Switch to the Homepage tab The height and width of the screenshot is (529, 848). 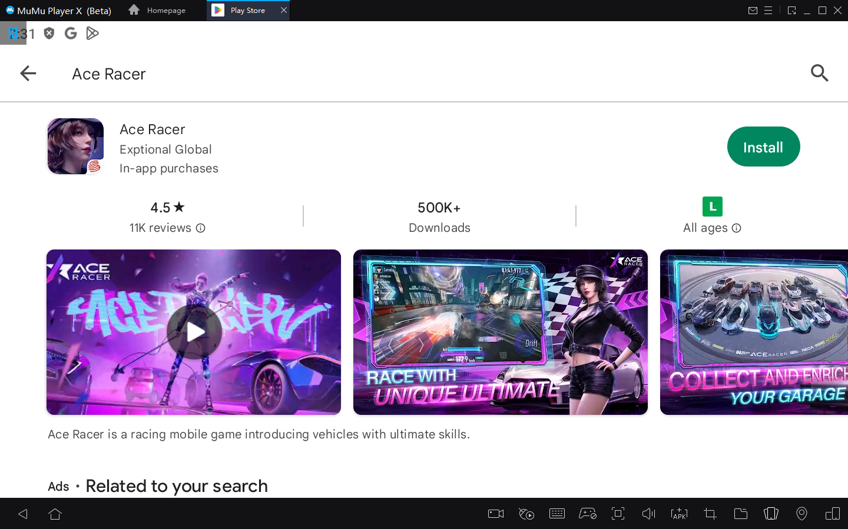(x=157, y=11)
